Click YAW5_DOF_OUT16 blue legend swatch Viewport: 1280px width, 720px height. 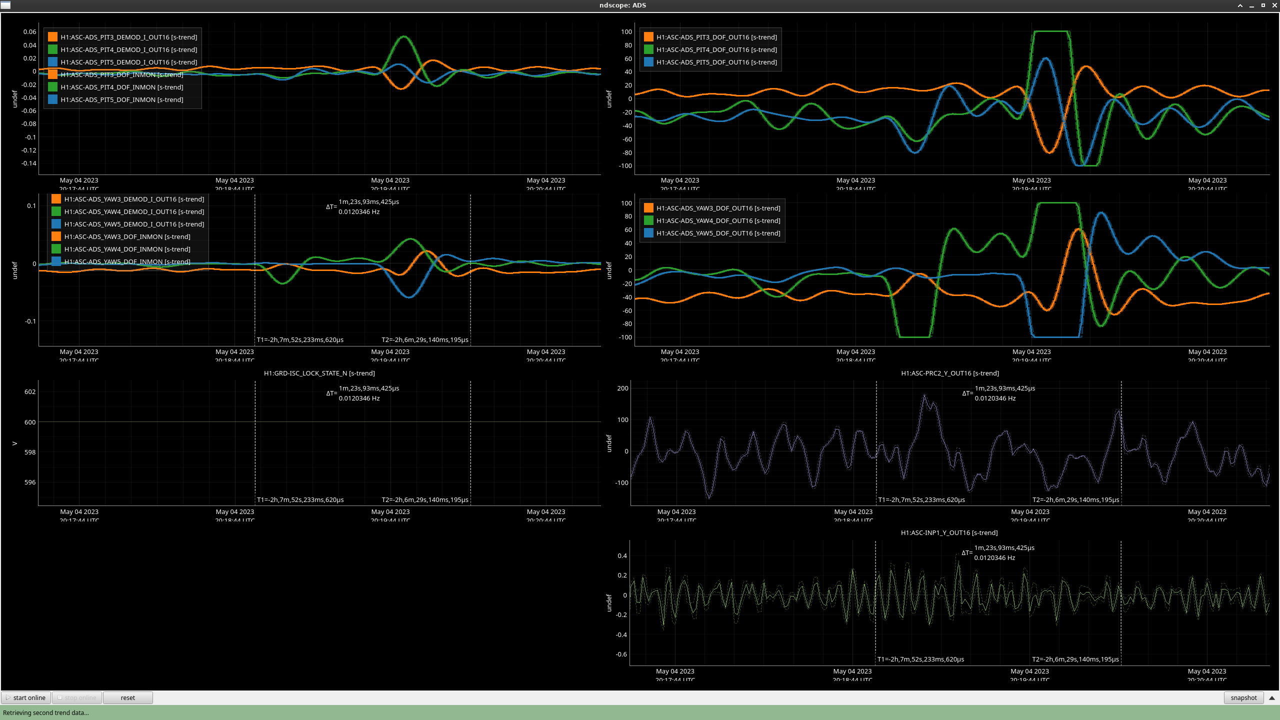[648, 233]
